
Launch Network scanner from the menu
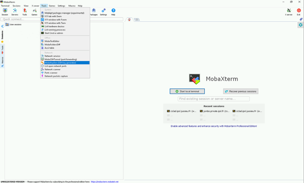coord(65,69)
